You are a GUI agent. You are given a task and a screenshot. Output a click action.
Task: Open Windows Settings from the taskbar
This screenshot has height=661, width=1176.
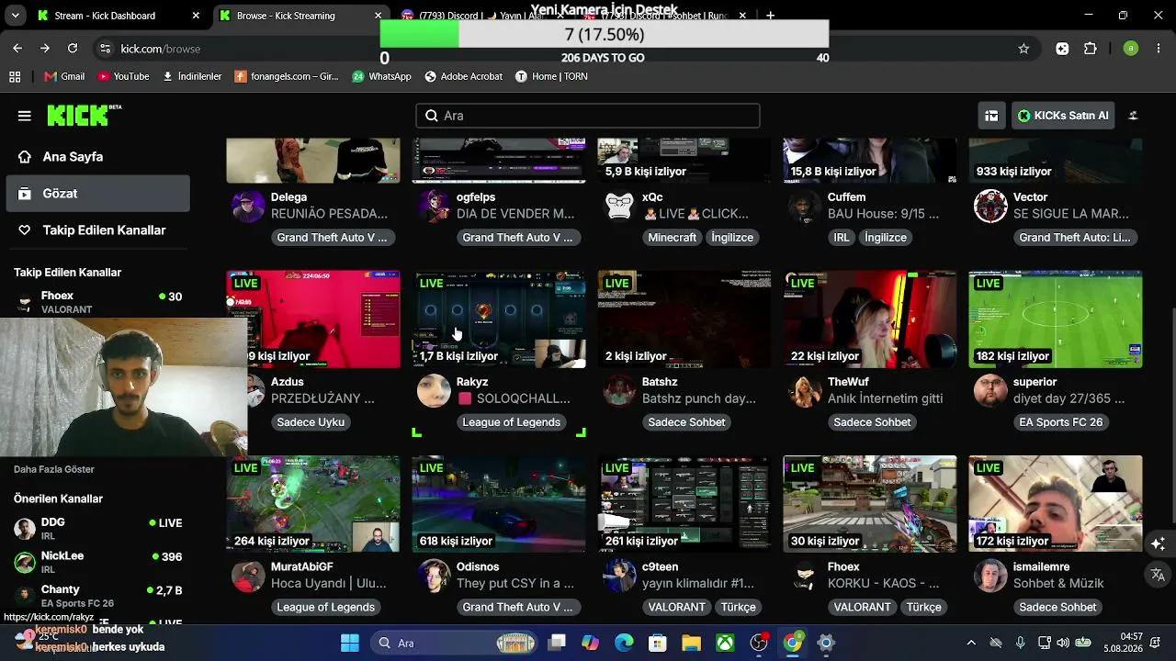point(826,643)
